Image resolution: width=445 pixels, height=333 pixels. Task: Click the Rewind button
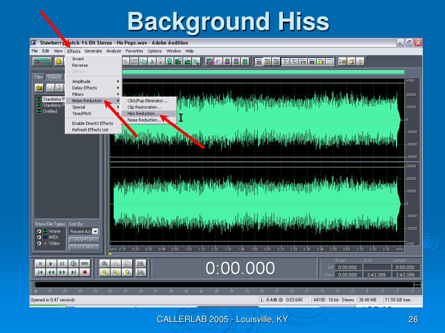[x=51, y=272]
